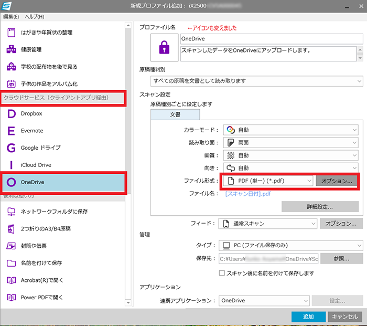This screenshot has width=367, height=326.
Task: Open the linked application OneDrive dropdown
Action: click(x=264, y=300)
